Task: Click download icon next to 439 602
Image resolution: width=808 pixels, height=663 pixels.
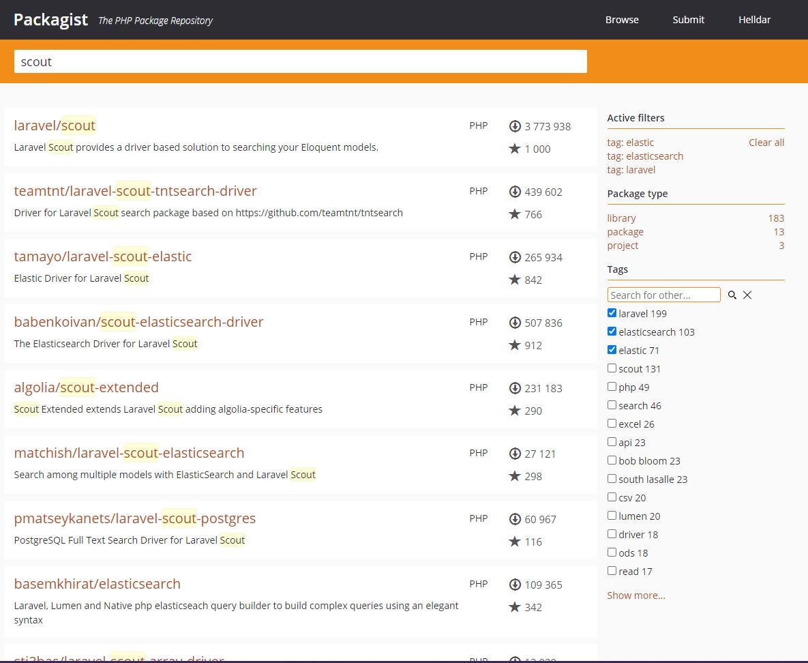Action: [x=515, y=192]
